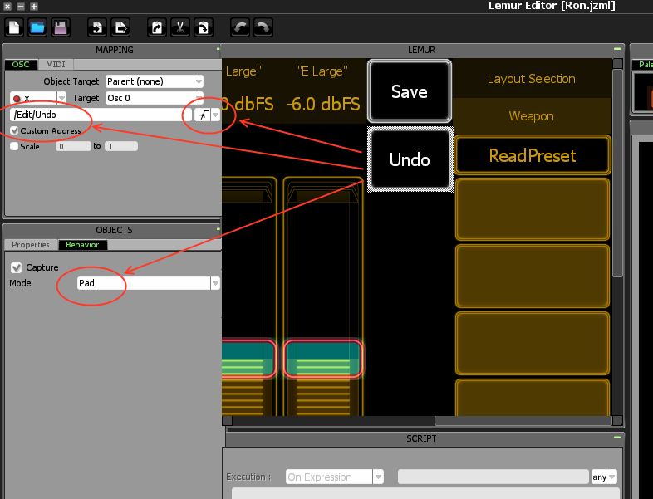Create a new project file

14,28
